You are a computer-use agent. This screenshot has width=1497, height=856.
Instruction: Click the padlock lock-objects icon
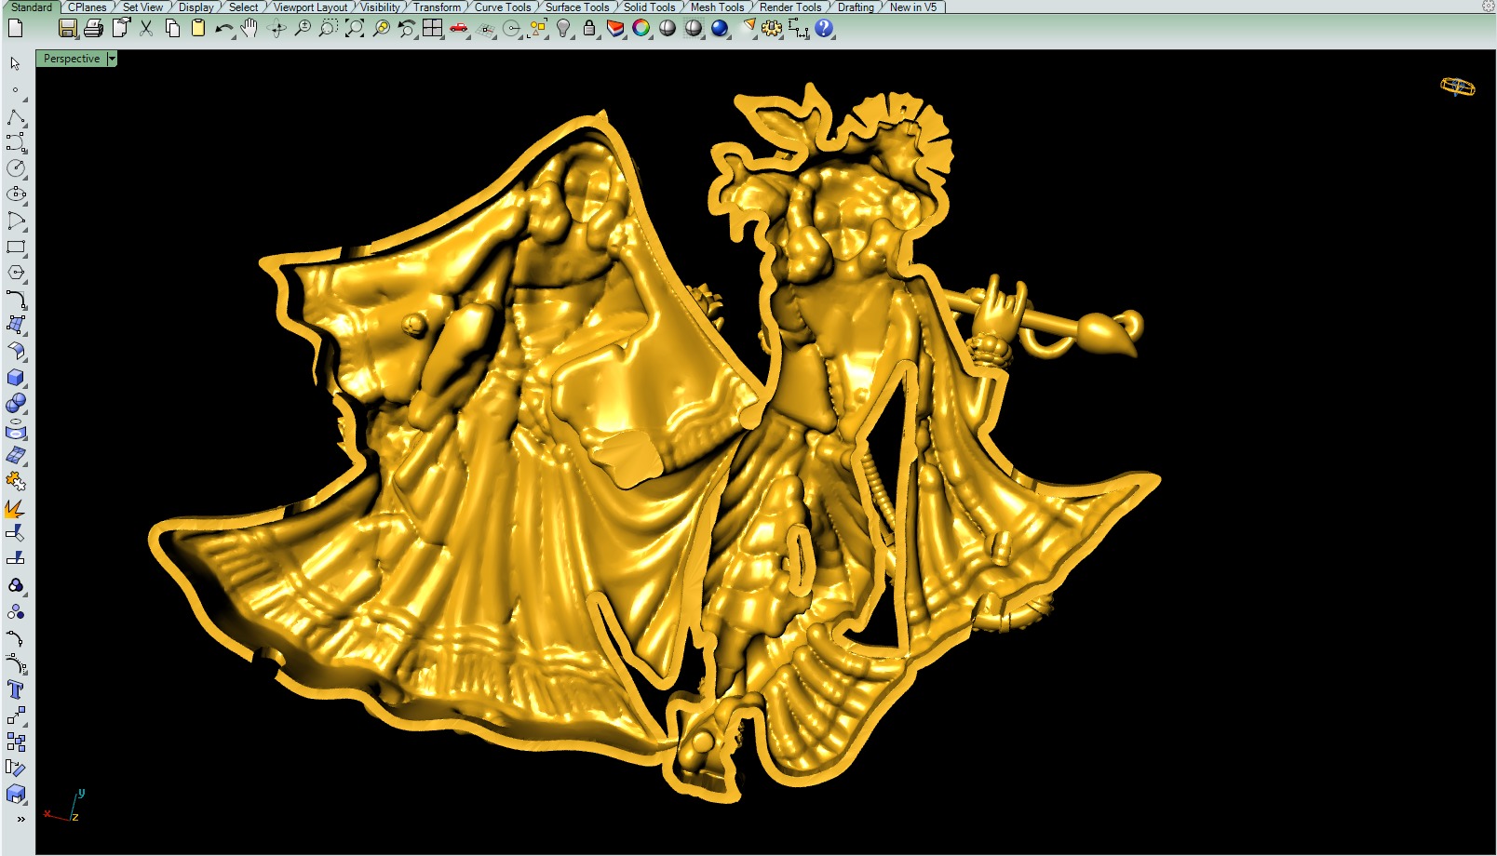click(x=589, y=28)
